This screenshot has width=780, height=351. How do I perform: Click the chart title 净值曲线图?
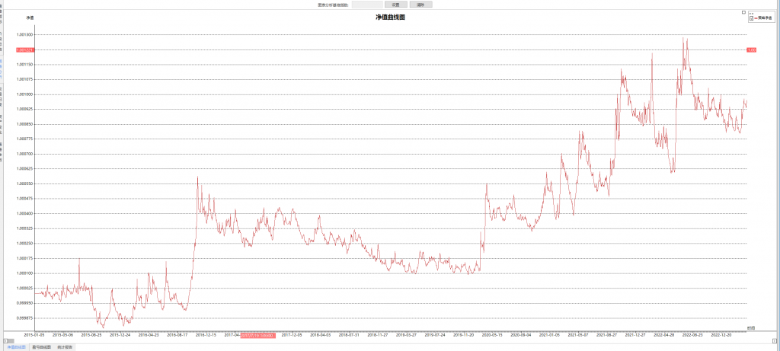click(x=391, y=17)
